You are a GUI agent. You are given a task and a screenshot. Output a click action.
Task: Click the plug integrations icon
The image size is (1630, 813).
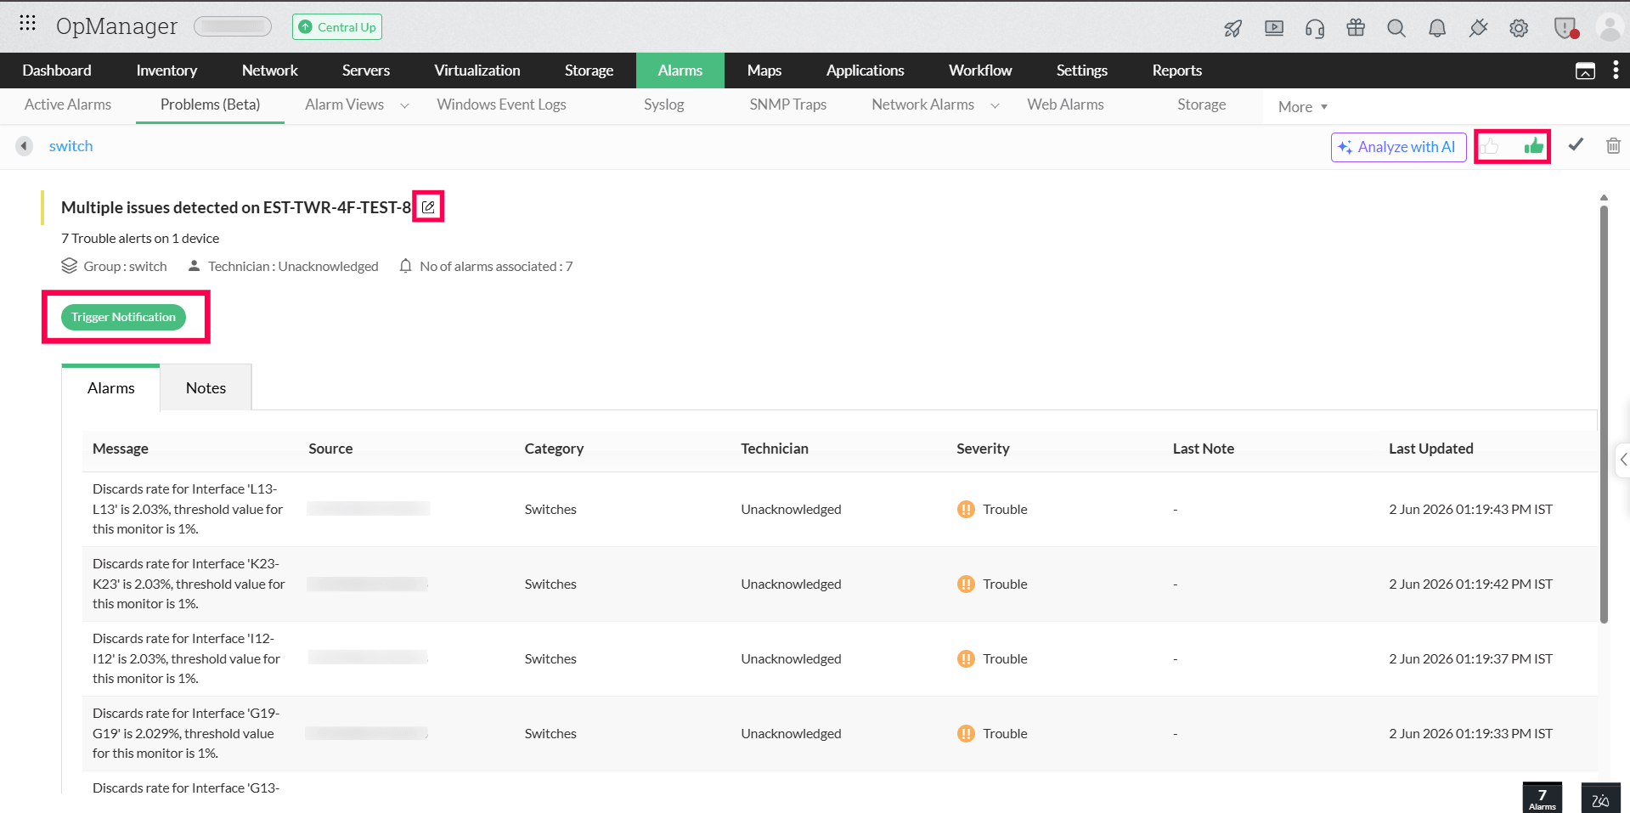[1478, 28]
